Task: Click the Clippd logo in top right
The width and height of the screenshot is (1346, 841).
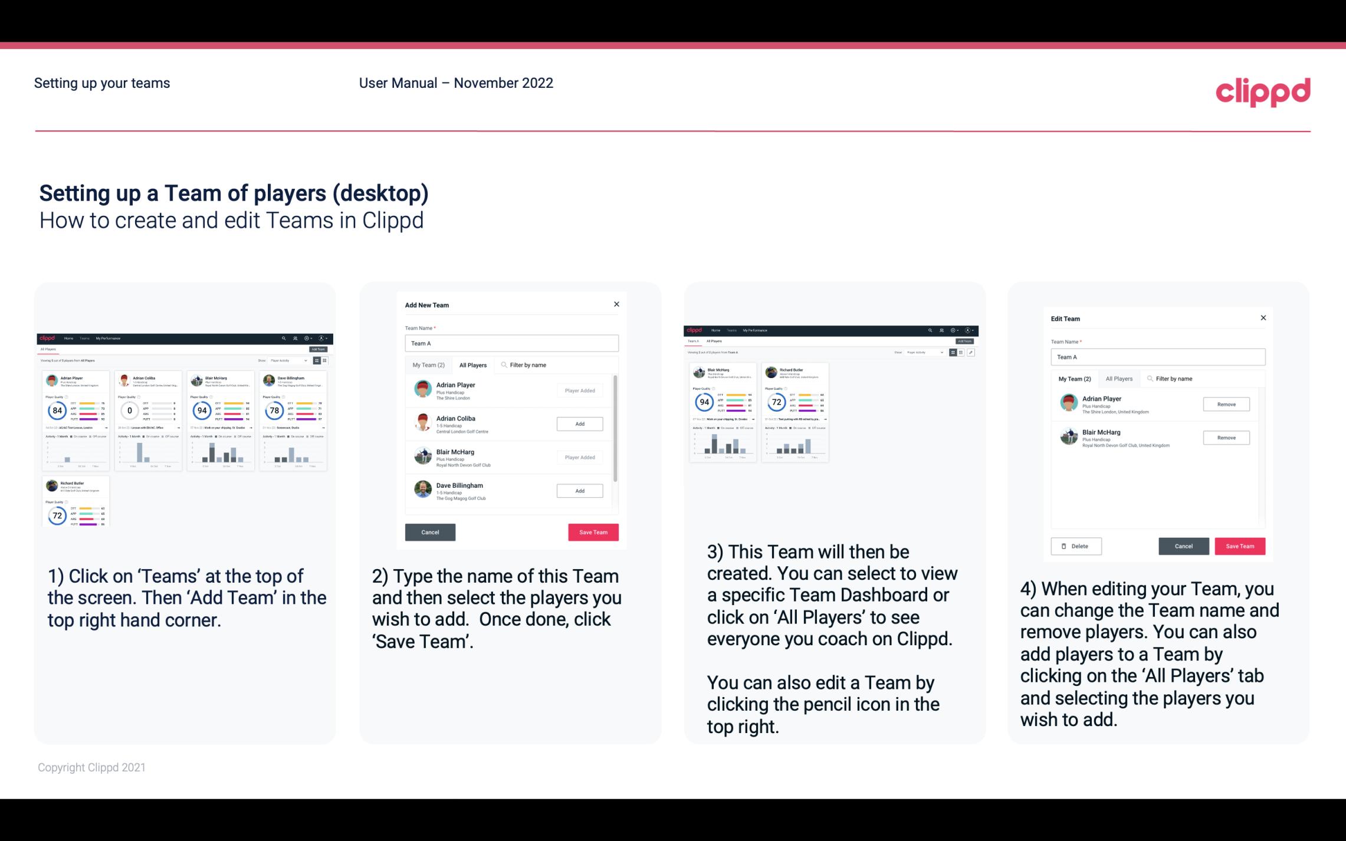Action: (x=1263, y=90)
